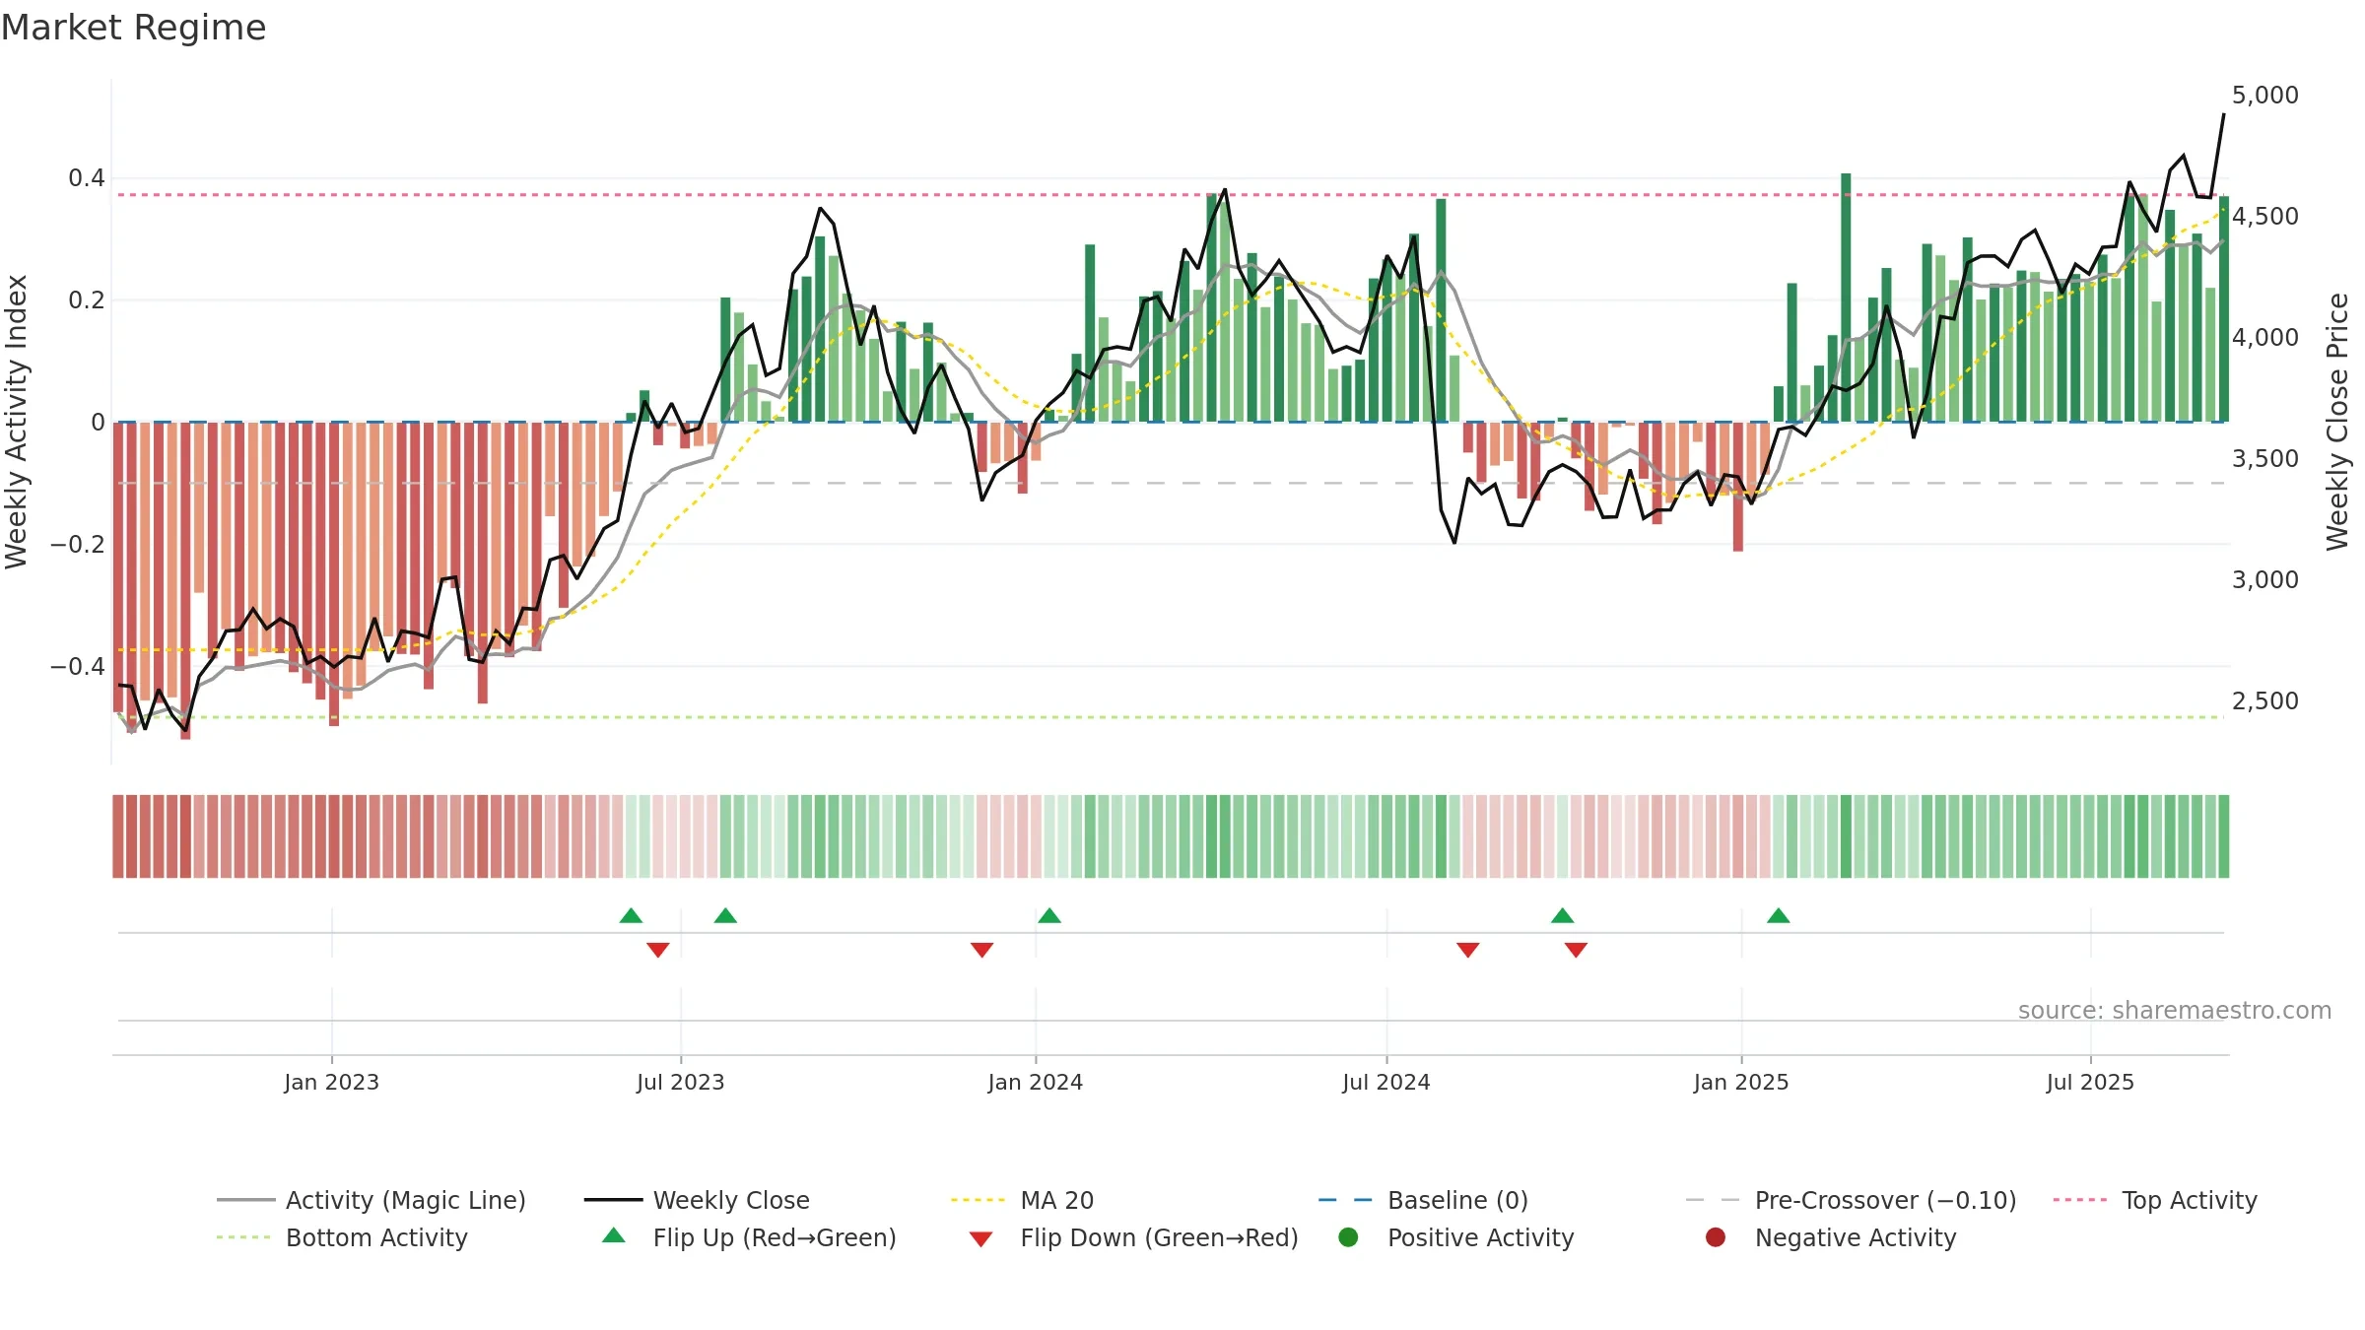Click the Jan 2024 x-axis label

(x=1036, y=1082)
